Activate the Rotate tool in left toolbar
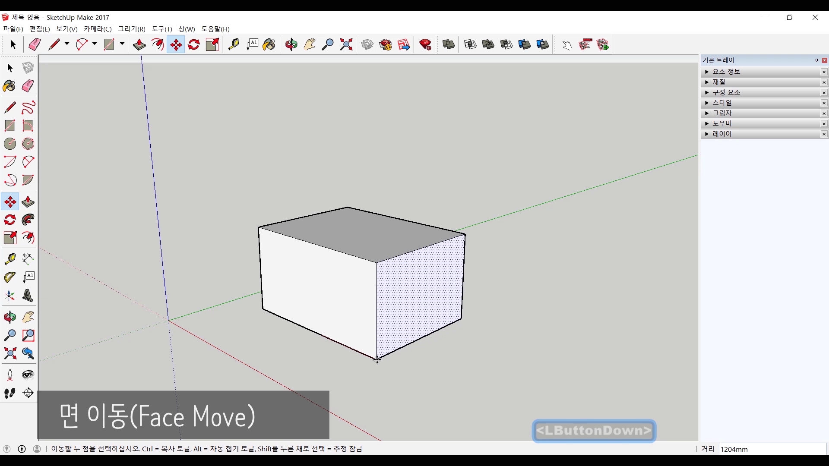829x466 pixels. (x=10, y=220)
